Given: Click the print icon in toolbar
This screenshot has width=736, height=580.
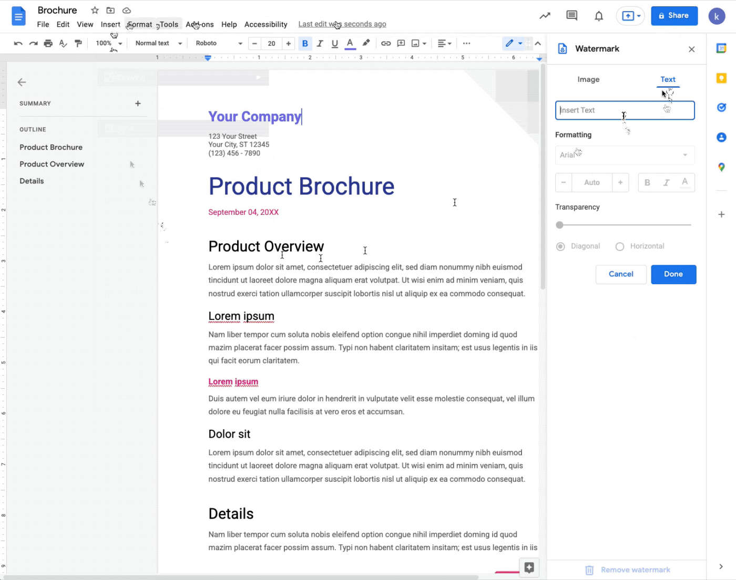Looking at the screenshot, I should click(48, 44).
